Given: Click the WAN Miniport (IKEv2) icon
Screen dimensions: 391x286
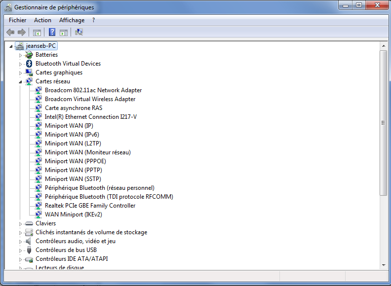Looking at the screenshot, I should pyautogui.click(x=39, y=214).
